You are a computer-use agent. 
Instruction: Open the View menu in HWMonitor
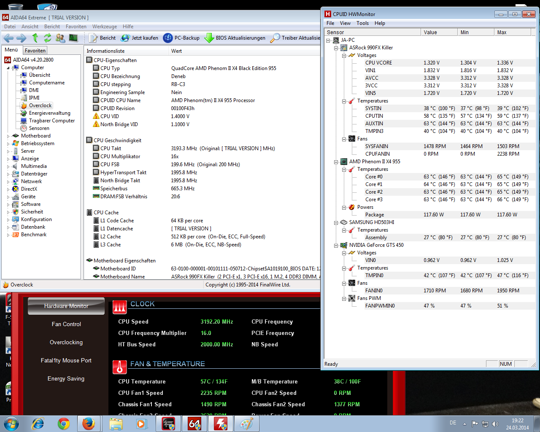pos(345,23)
